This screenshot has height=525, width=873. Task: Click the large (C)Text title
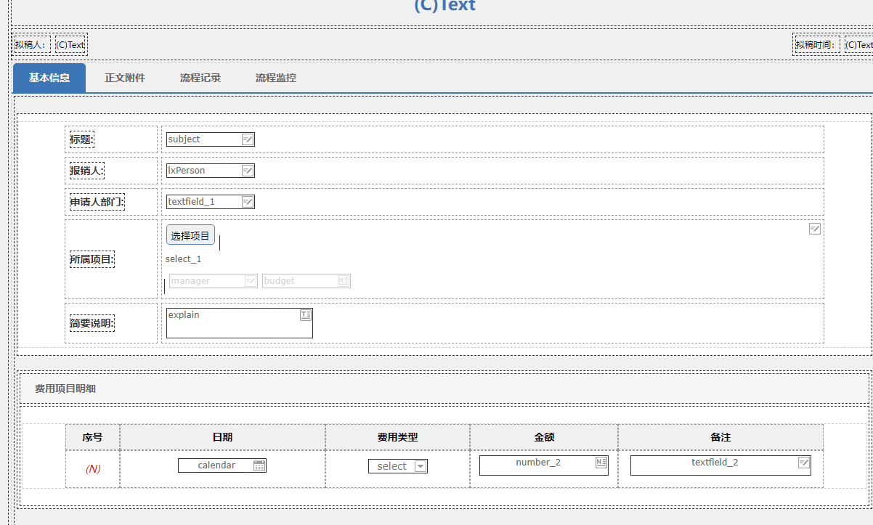444,6
